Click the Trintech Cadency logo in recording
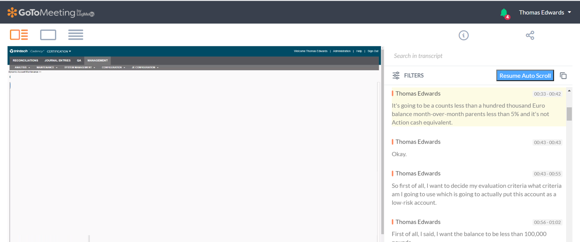 coord(27,51)
